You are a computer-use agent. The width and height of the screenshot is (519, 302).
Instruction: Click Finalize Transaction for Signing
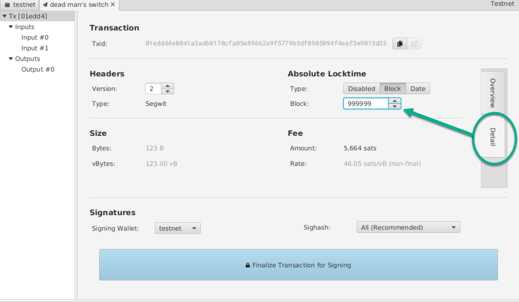click(x=298, y=265)
